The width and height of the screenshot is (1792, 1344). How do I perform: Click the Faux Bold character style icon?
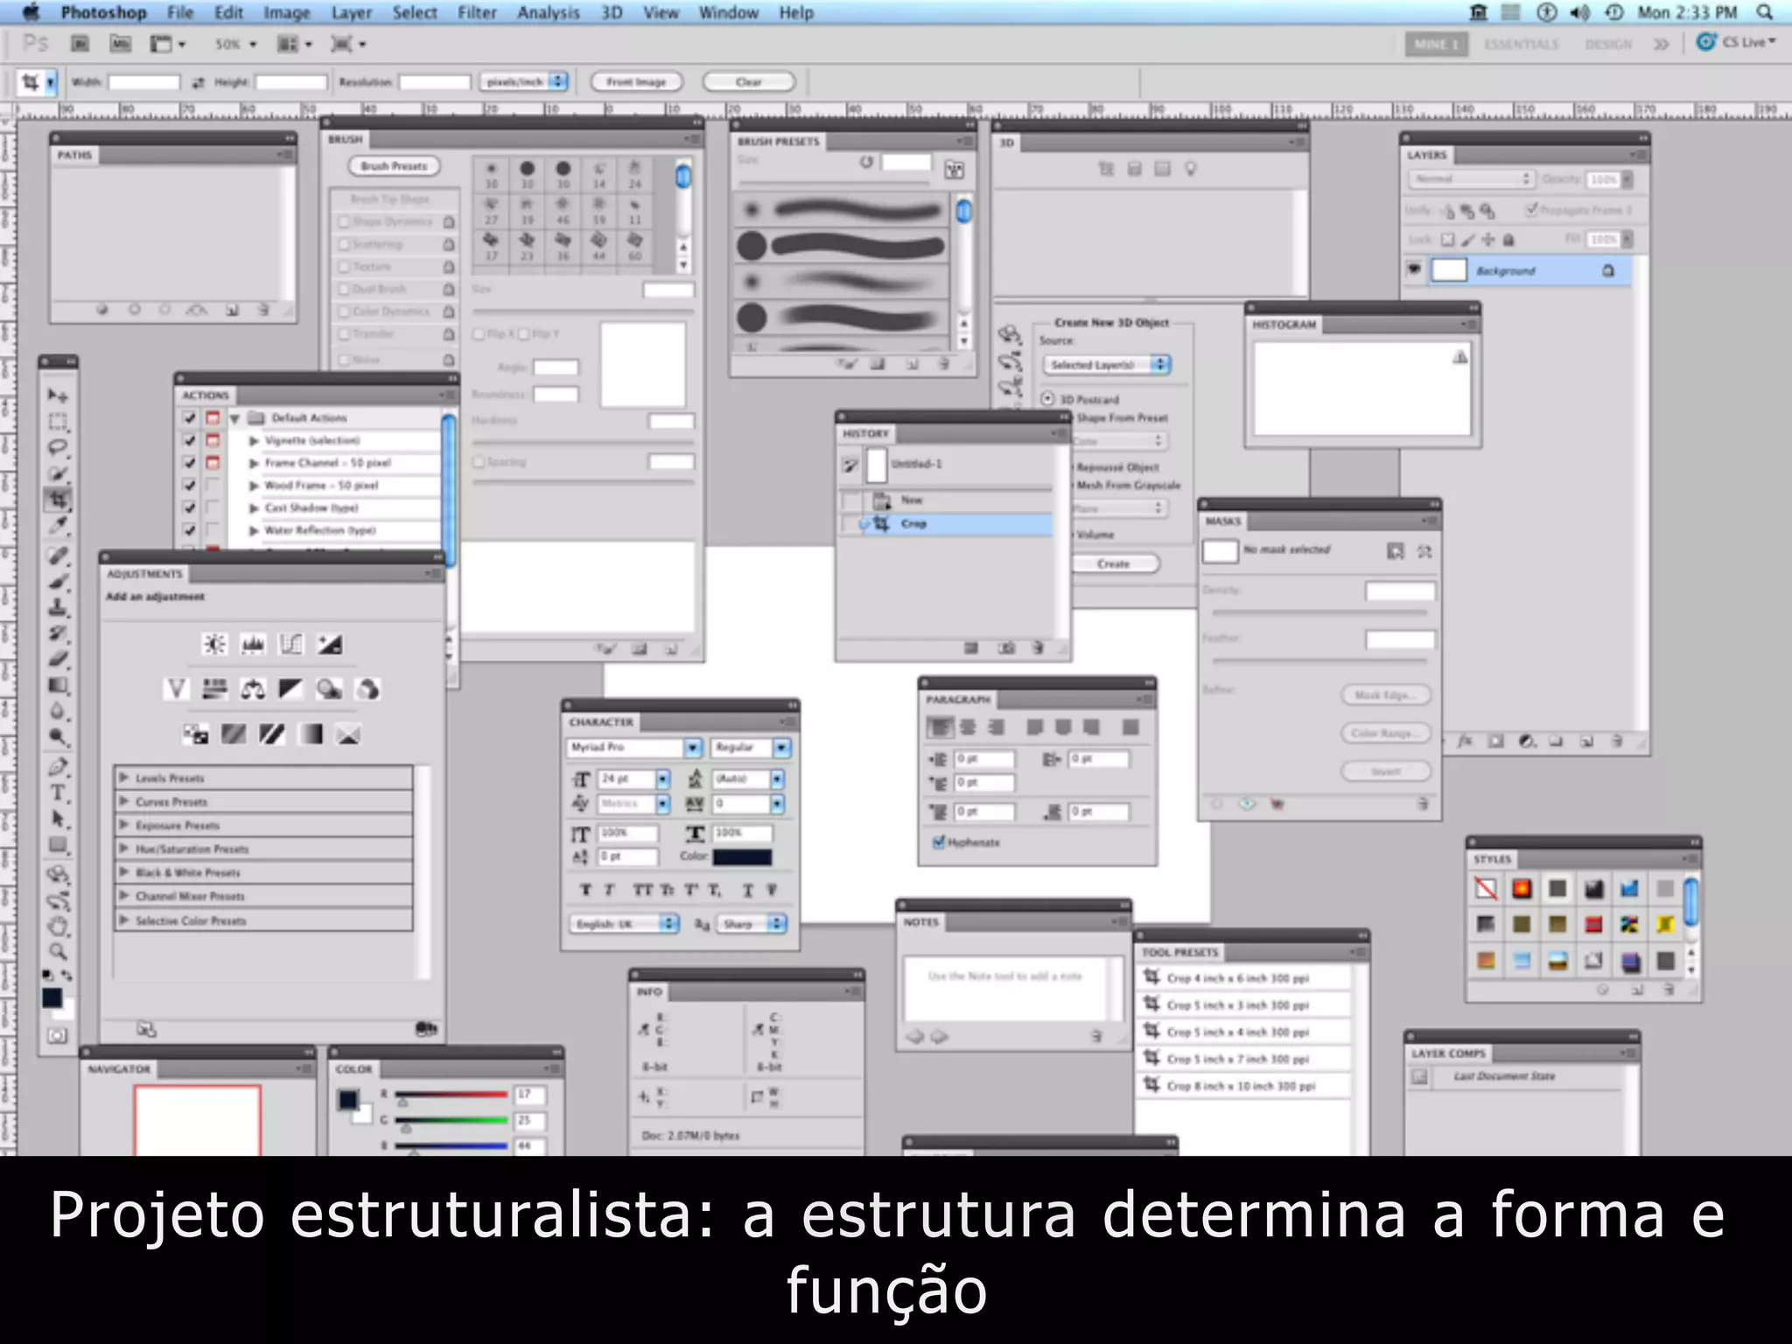tap(585, 890)
